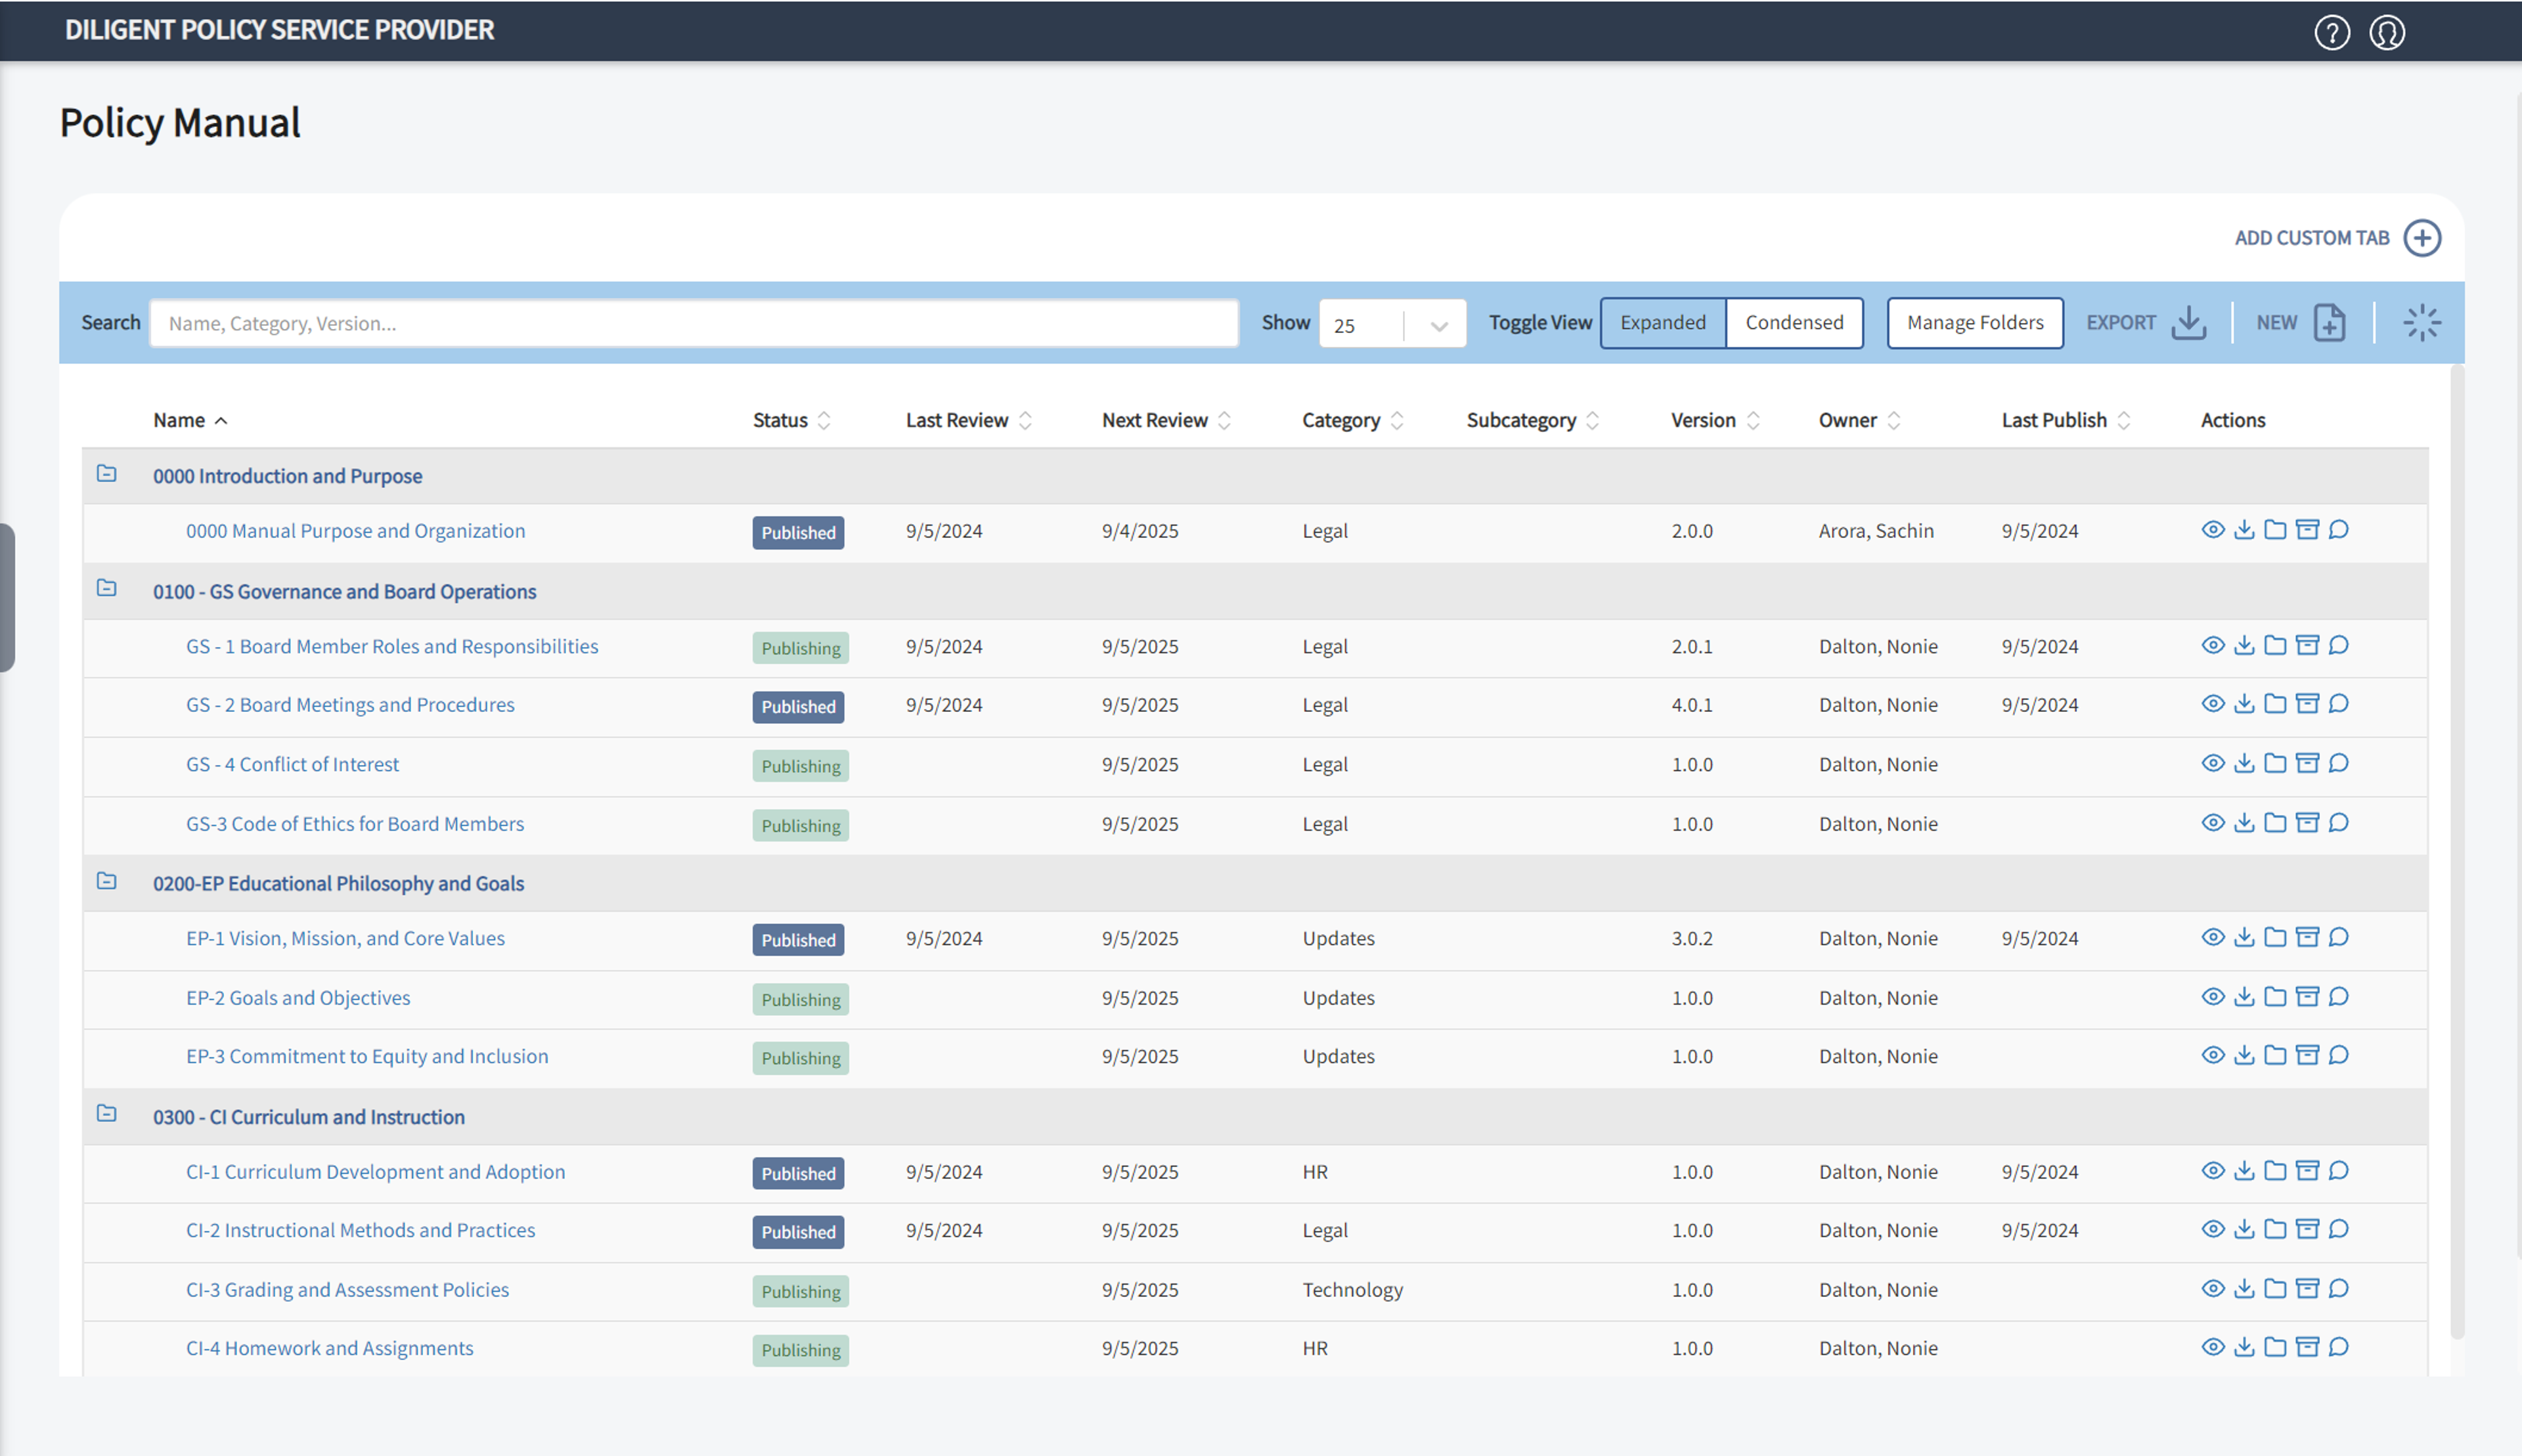The image size is (2522, 1456).
Task: Open the collapsed side panel handle
Action: tap(7, 597)
